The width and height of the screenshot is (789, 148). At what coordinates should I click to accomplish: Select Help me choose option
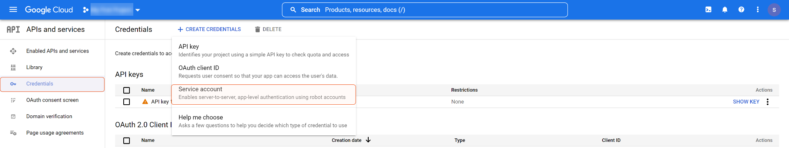pos(264,121)
